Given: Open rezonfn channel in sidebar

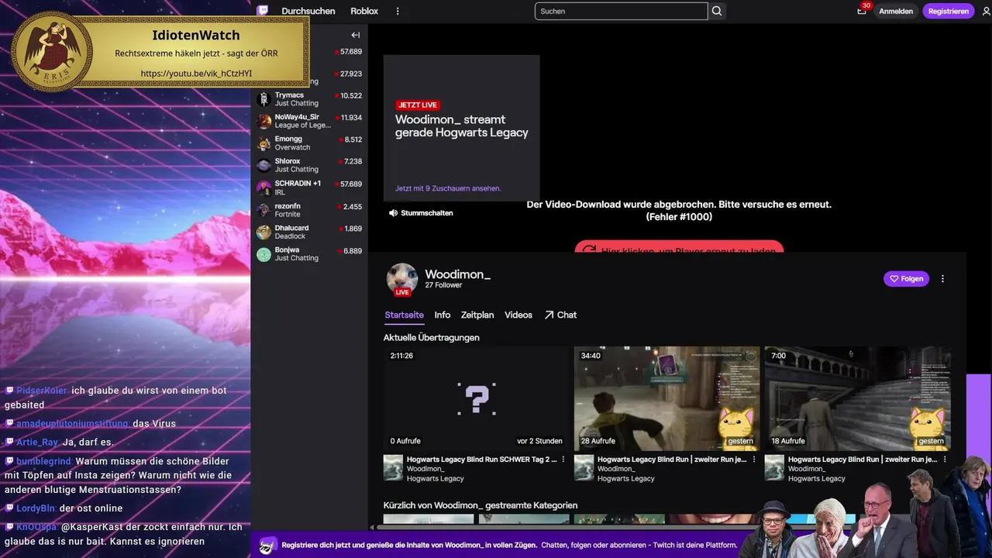Looking at the screenshot, I should 309,210.
